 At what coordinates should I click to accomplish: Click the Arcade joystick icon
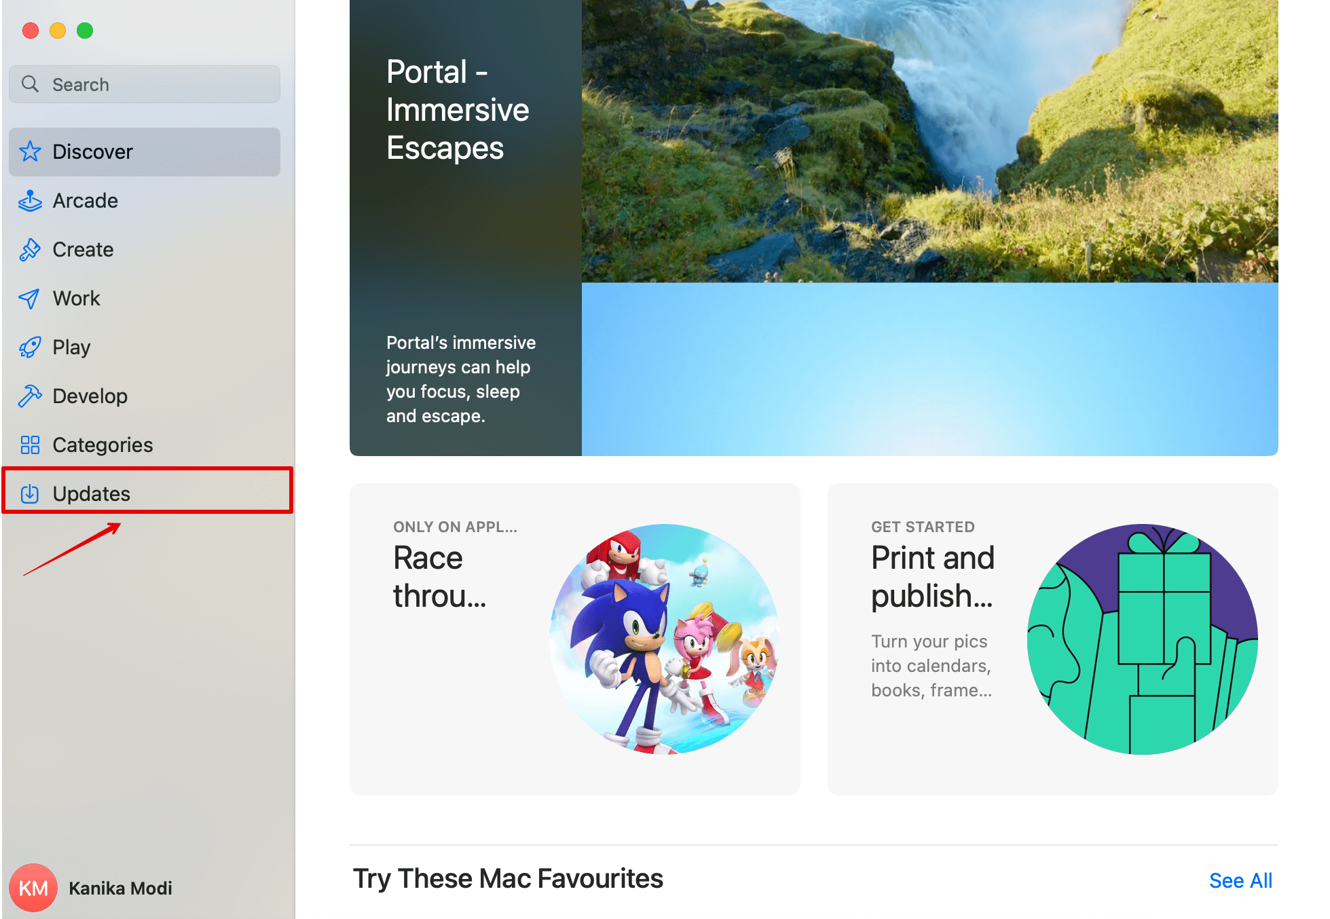pyautogui.click(x=30, y=201)
